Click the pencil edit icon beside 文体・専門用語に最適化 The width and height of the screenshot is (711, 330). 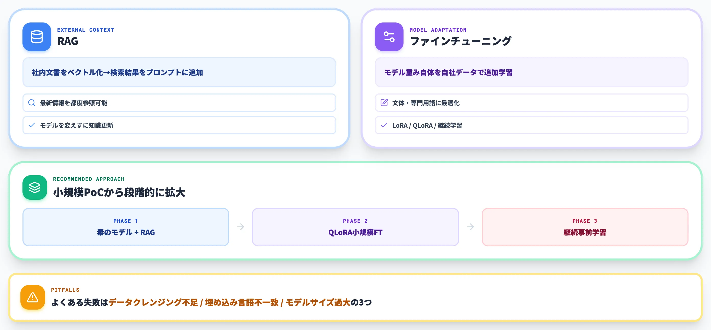pyautogui.click(x=384, y=103)
